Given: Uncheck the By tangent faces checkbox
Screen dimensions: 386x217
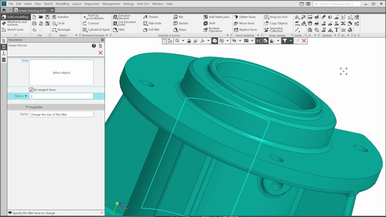Looking at the screenshot, I should (x=31, y=90).
